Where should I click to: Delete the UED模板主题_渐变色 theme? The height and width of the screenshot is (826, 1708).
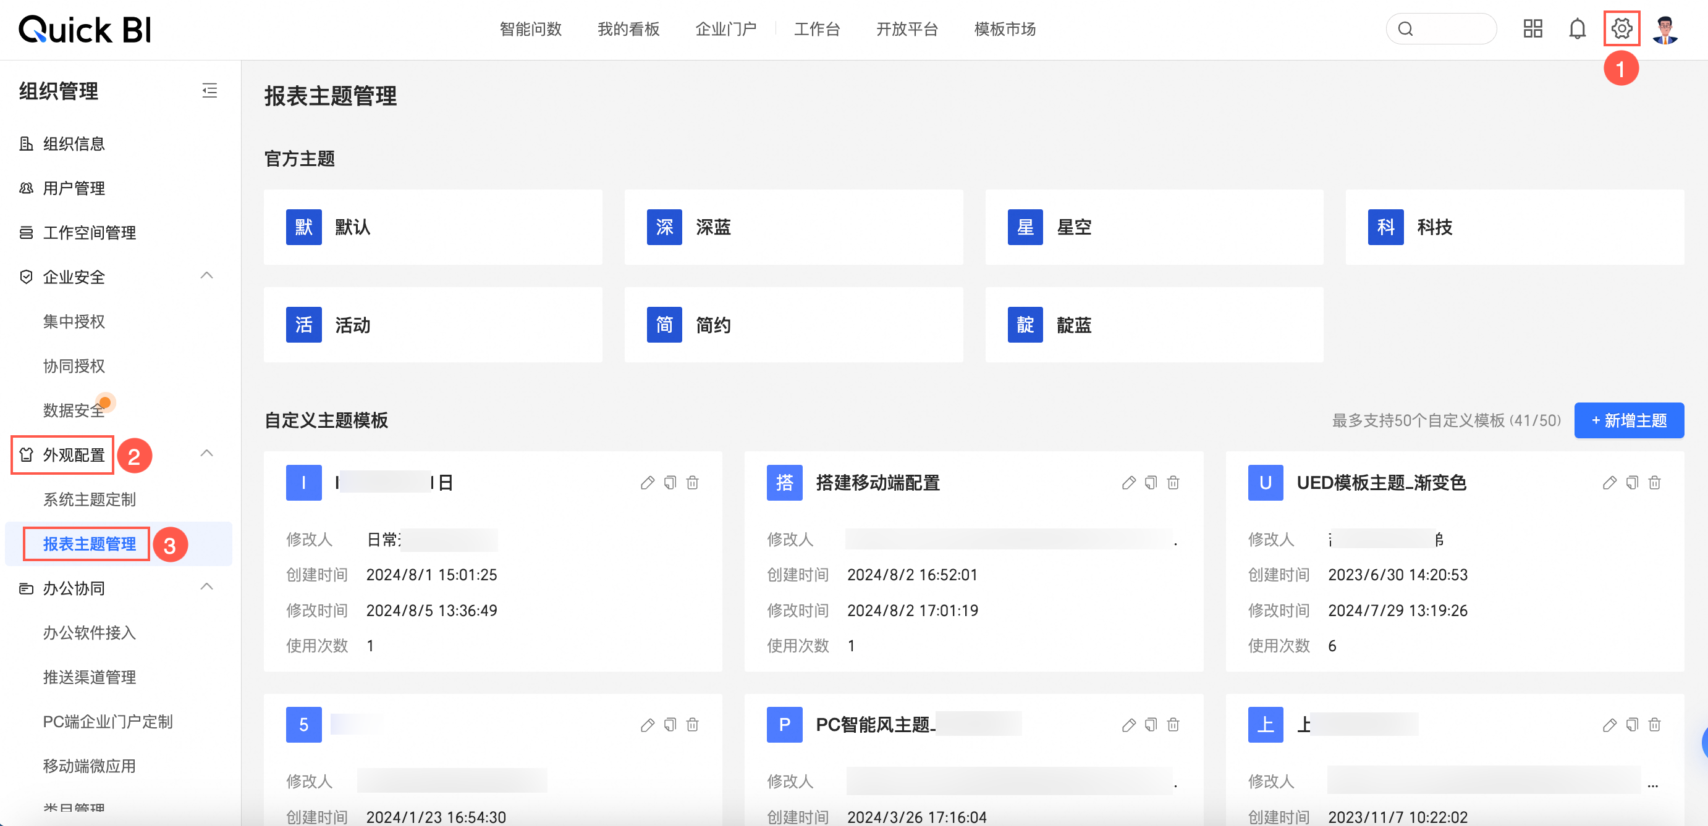click(x=1654, y=482)
